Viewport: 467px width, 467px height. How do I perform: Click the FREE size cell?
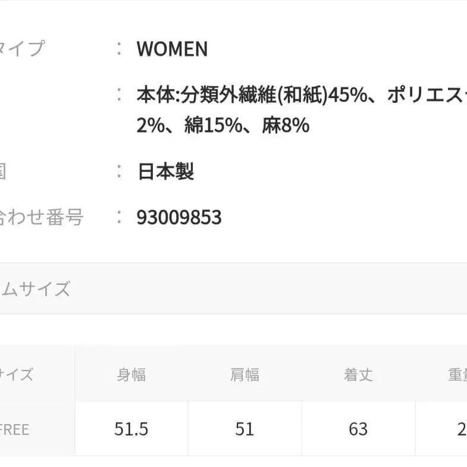(x=15, y=429)
